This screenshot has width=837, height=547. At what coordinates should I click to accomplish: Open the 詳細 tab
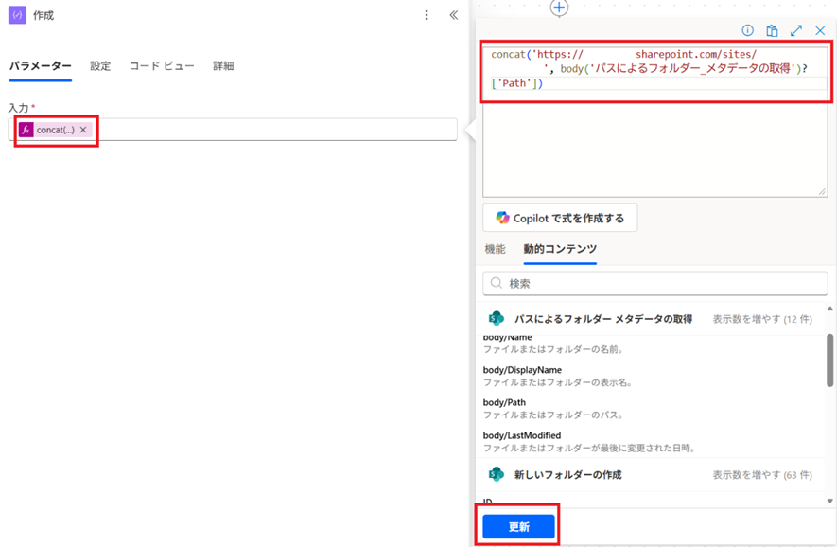tap(223, 66)
